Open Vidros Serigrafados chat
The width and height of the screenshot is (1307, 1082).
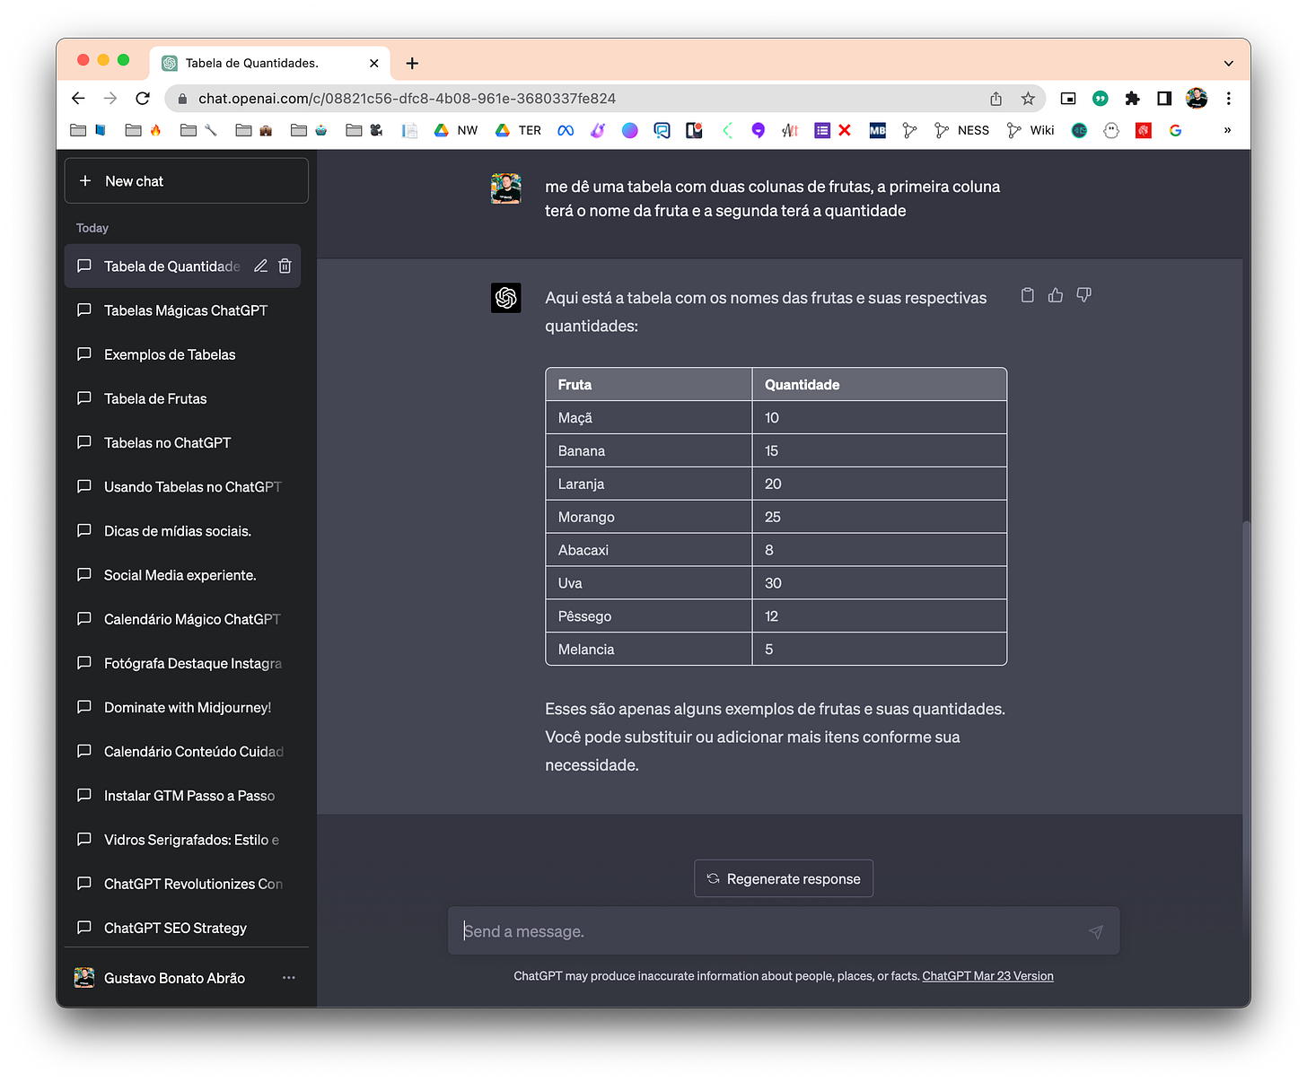pos(182,840)
